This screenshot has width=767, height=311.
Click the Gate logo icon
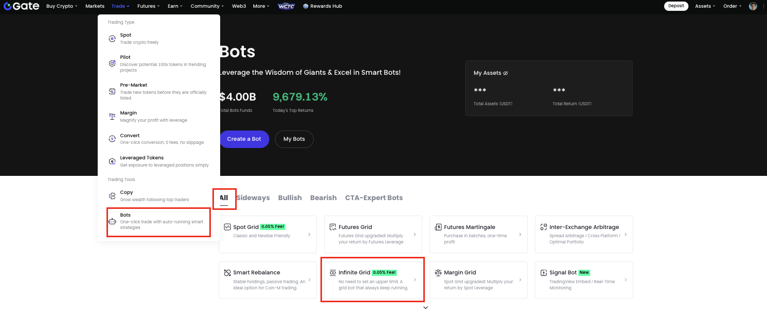[8, 6]
